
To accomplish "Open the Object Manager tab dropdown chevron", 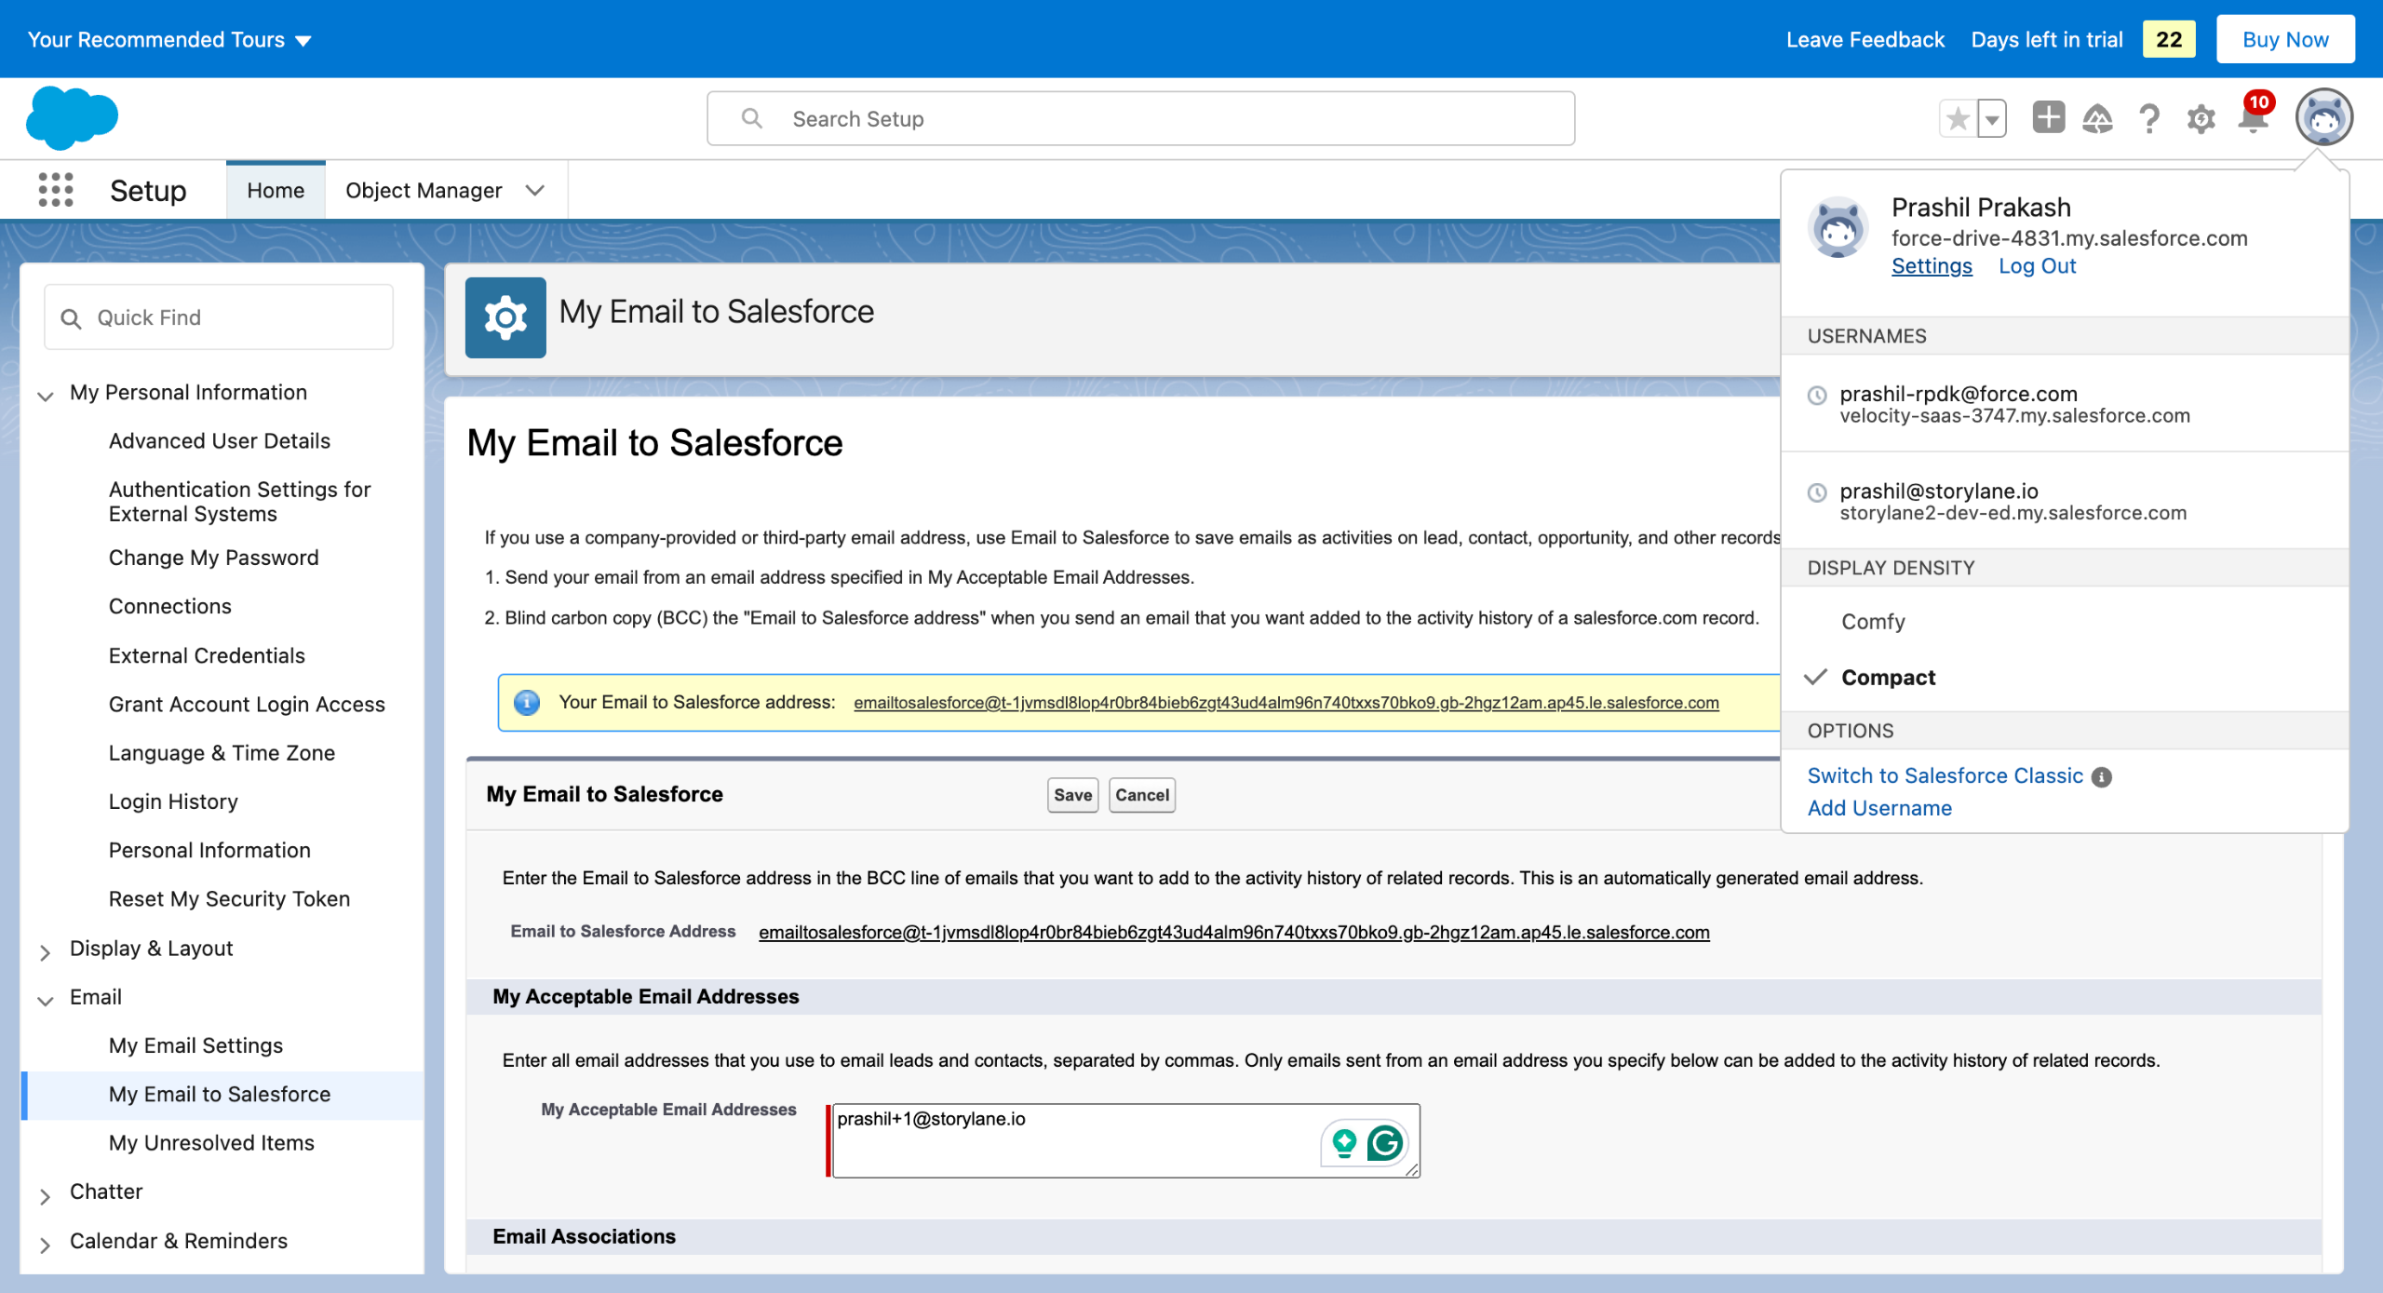I will click(534, 190).
